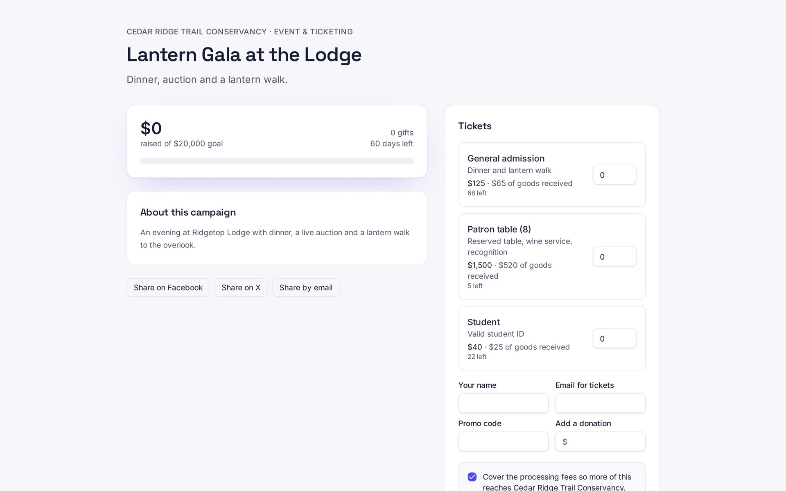This screenshot has width=786, height=491.
Task: Click the '$40 · $25 of goods received' price
Action: 519,347
